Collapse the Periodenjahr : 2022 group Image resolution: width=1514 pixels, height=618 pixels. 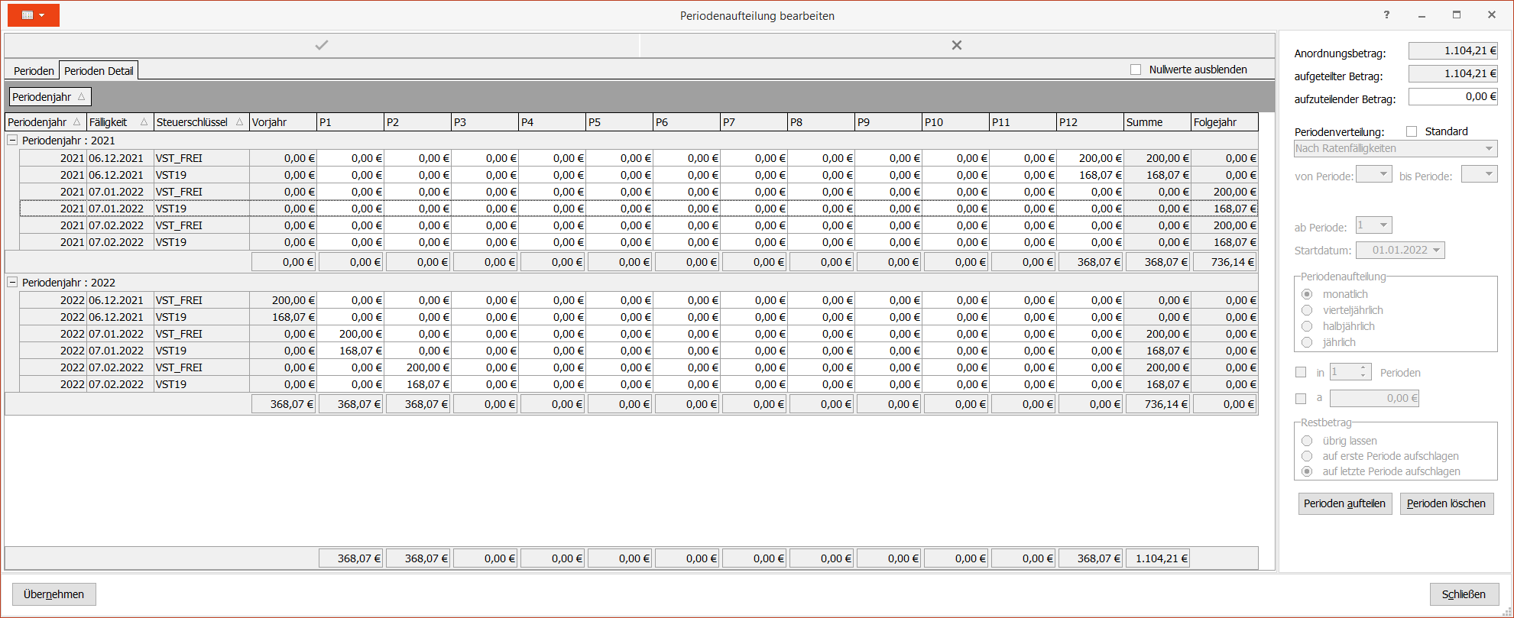[x=12, y=283]
